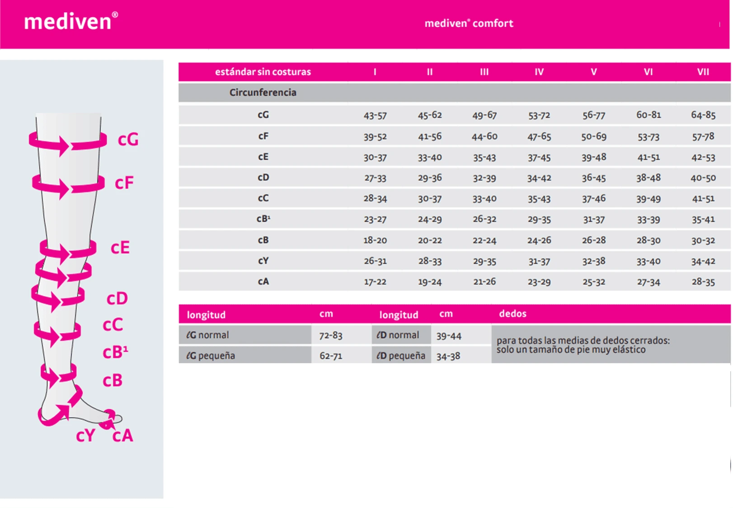The width and height of the screenshot is (733, 508).
Task: Select cell '37-46' in the cC row
Action: click(594, 199)
